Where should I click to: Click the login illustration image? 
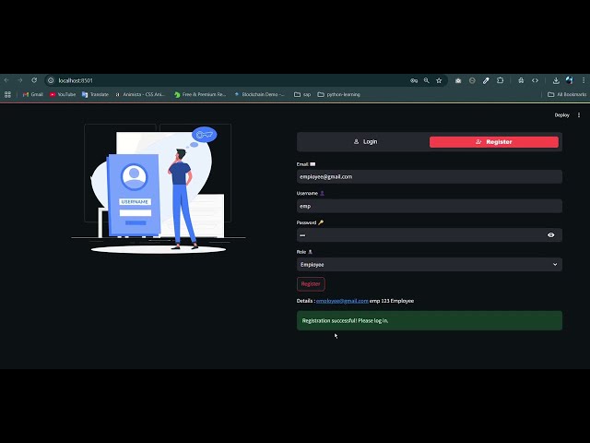(158, 188)
